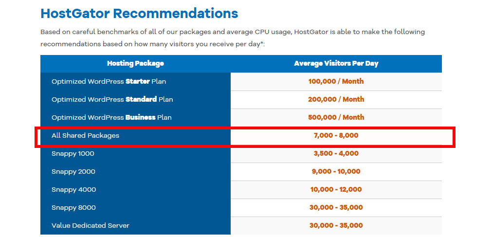Click the 500,000 / Month value
This screenshot has height=237, width=492.
pos(336,117)
